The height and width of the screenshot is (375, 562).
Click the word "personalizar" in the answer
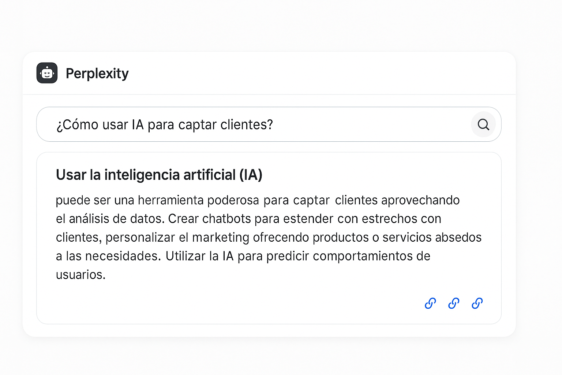point(140,237)
